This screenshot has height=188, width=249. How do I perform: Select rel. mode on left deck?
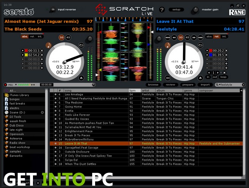pyautogui.click(x=32, y=36)
